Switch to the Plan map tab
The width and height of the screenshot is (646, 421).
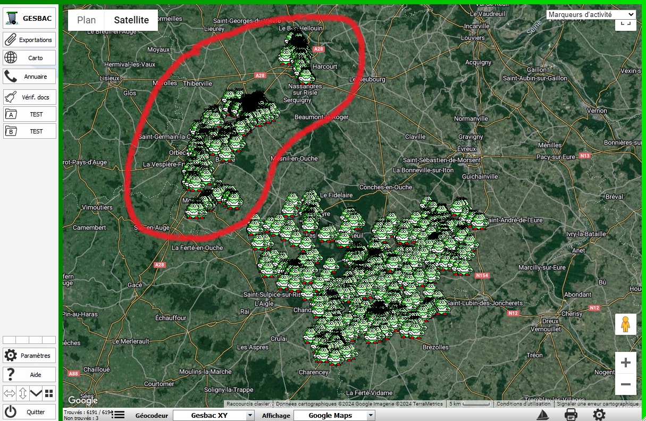87,20
